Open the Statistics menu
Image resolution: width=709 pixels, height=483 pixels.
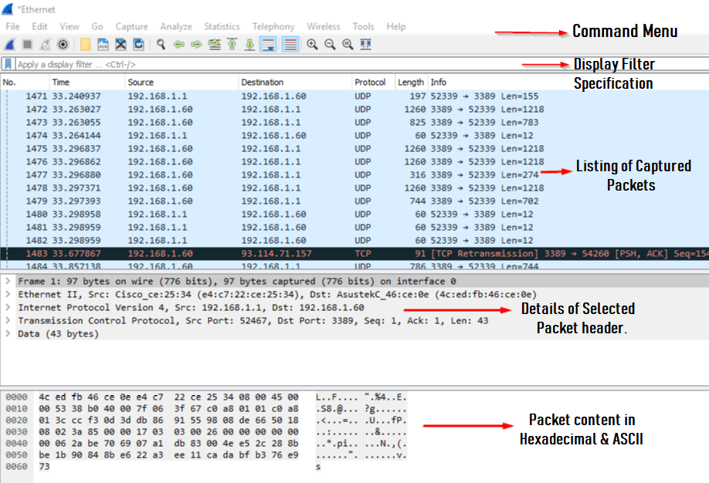click(x=222, y=26)
